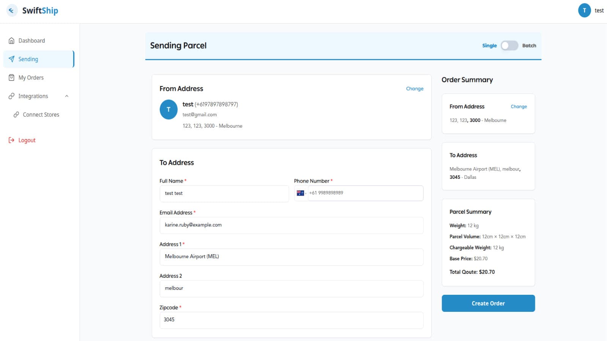Click Change in the Order Summary panel

click(519, 106)
